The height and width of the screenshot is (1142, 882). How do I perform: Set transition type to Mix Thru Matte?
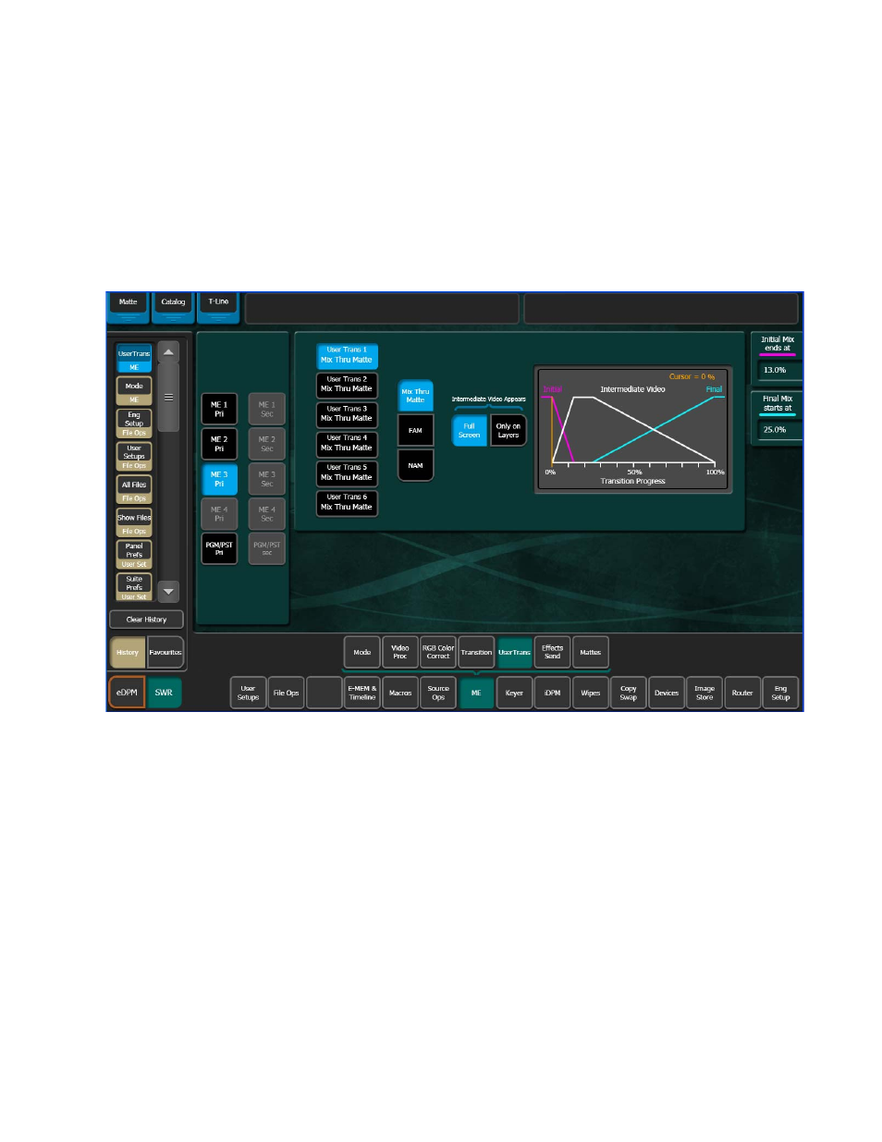click(415, 396)
